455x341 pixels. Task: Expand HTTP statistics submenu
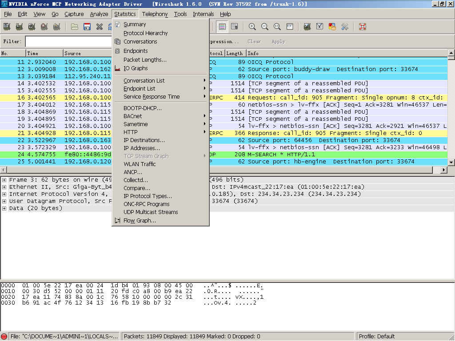[160, 132]
